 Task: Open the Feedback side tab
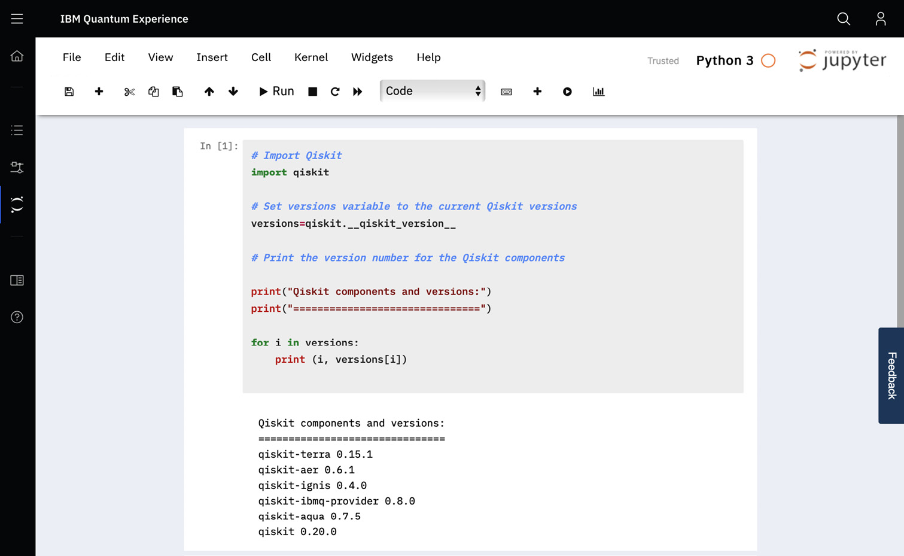point(891,375)
